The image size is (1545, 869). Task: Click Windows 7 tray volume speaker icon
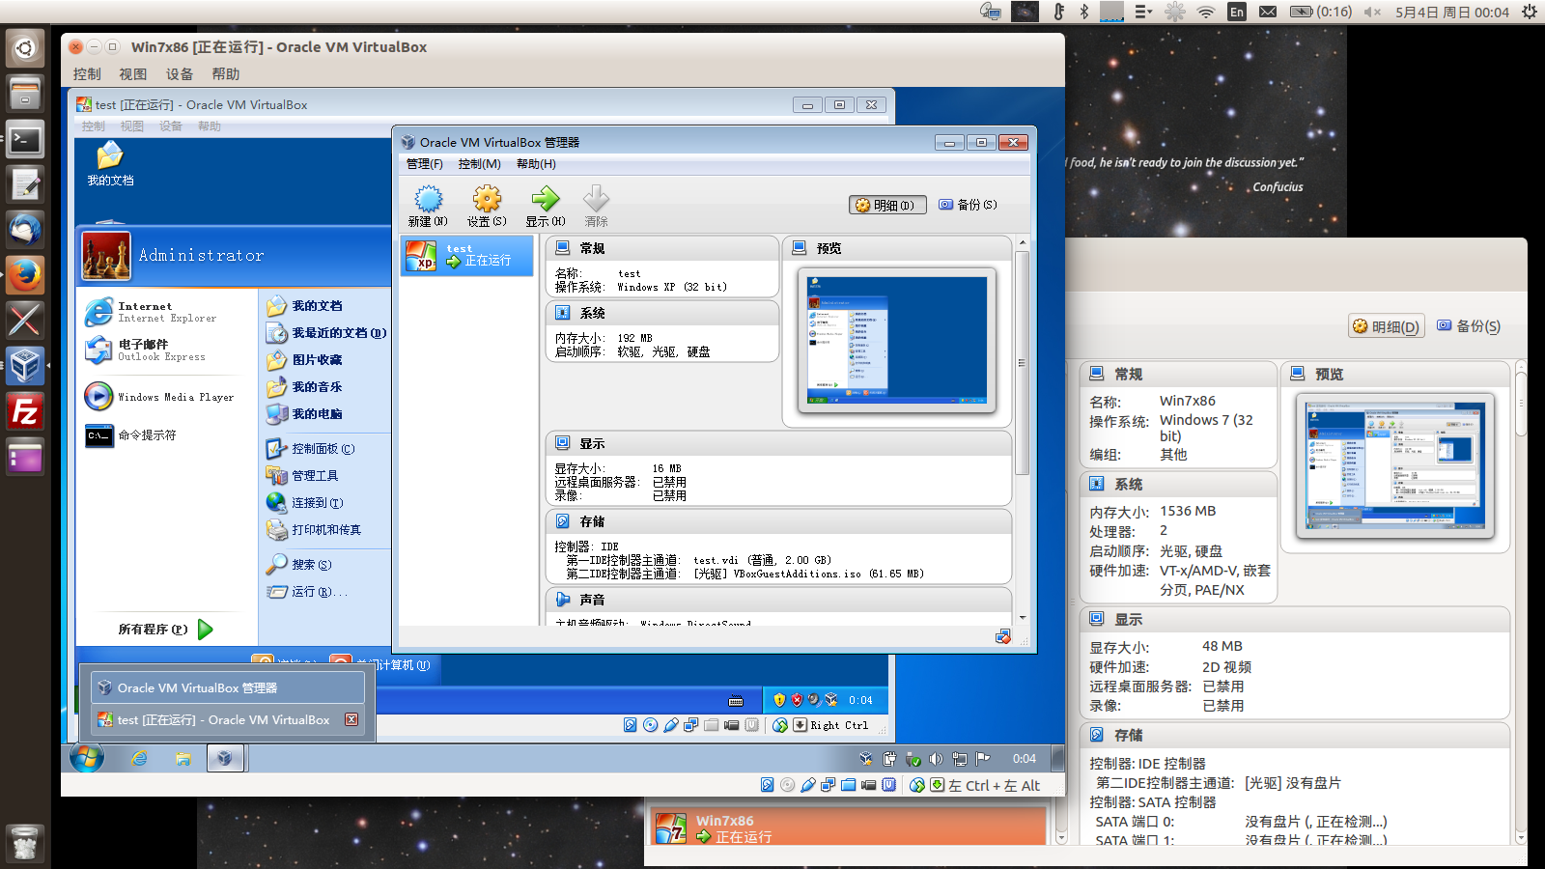click(935, 759)
